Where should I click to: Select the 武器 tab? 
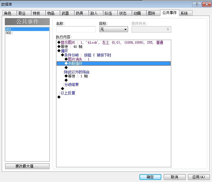point(67,13)
